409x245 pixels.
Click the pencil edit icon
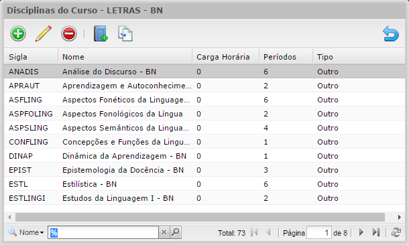click(44, 33)
